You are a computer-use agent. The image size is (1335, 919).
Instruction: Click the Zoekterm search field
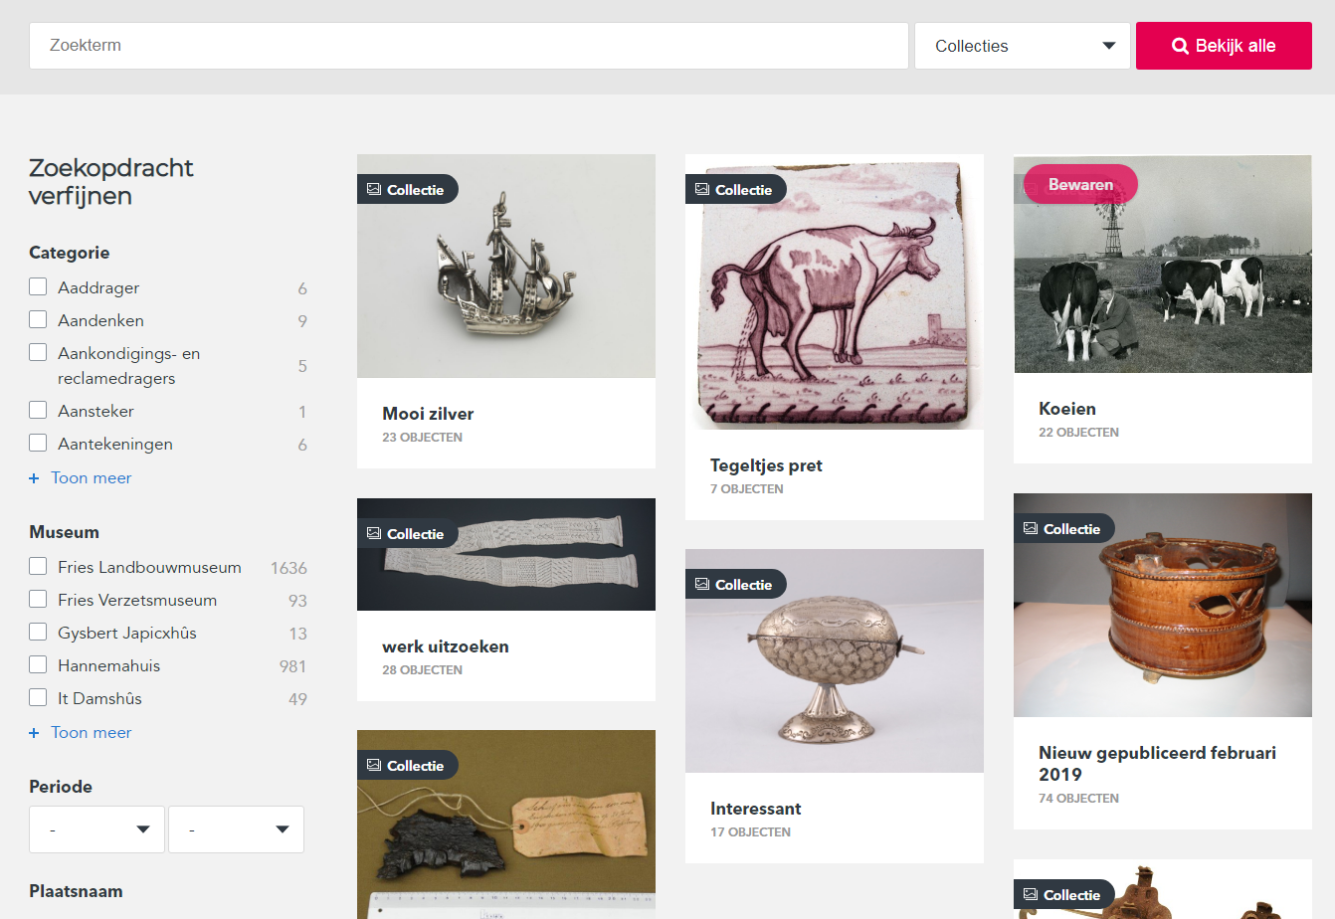click(469, 46)
